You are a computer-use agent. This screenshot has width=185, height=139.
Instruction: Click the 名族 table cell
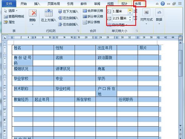(x=64, y=60)
